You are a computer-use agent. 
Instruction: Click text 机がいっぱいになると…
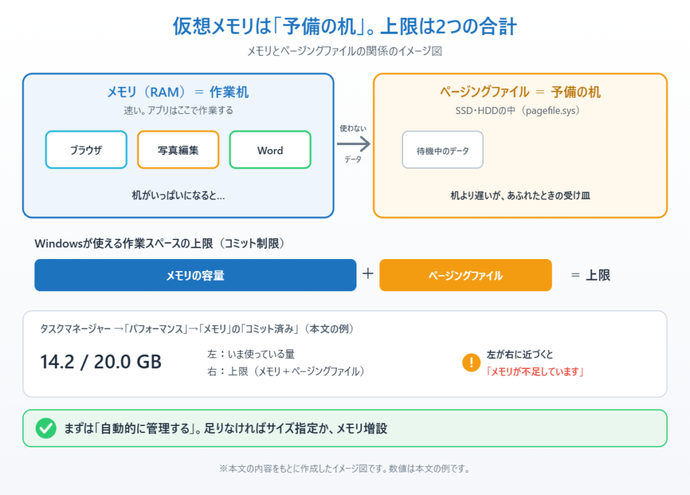[x=178, y=196]
